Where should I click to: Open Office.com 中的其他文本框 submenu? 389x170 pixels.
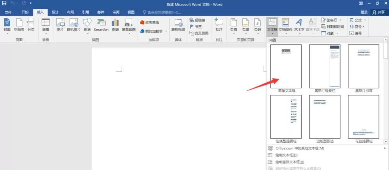pyautogui.click(x=327, y=148)
